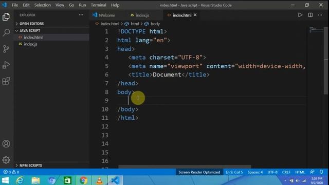Expand the Open Editors section
Viewport: 329px width, 185px height.
point(31,24)
